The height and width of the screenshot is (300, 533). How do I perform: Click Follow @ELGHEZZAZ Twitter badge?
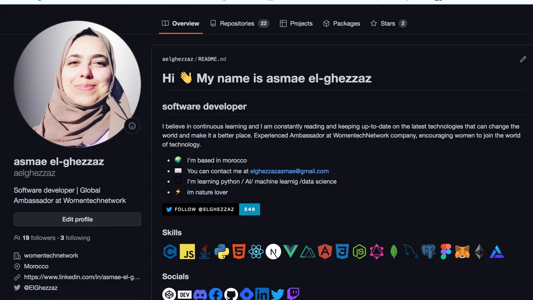200,209
